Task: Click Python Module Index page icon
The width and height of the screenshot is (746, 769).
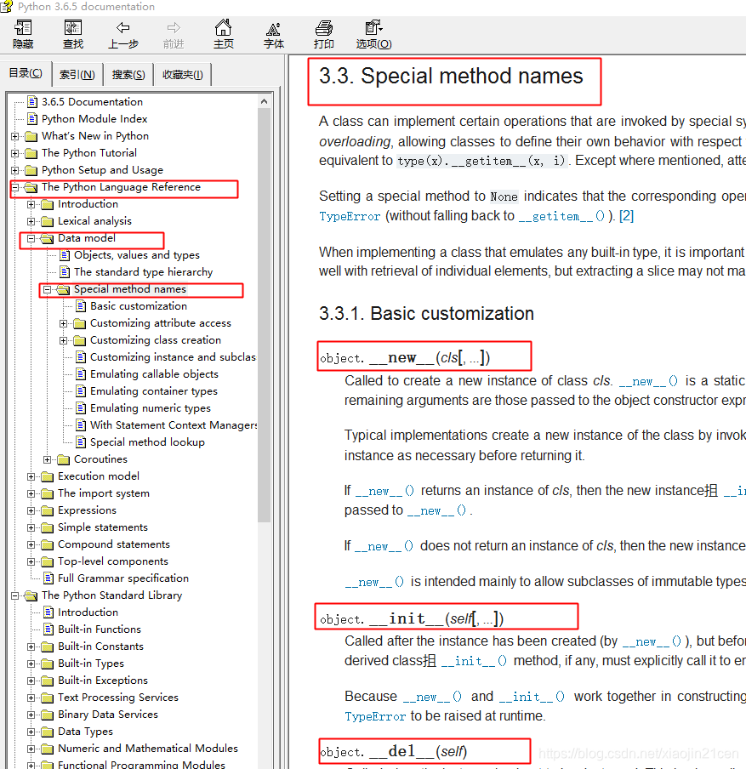Action: pyautogui.click(x=32, y=119)
